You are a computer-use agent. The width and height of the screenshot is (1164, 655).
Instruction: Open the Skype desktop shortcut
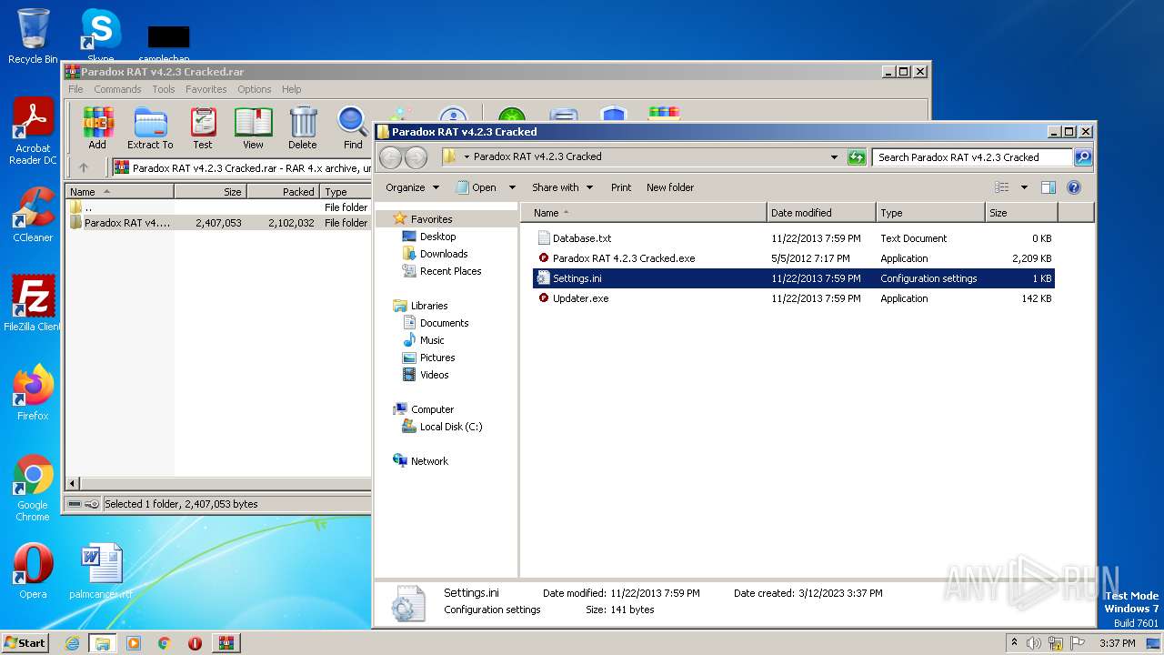point(100,36)
